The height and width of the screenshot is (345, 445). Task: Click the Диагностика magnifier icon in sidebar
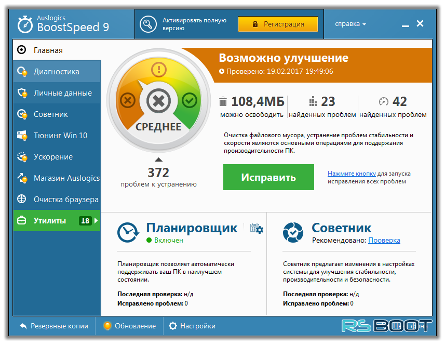point(22,72)
